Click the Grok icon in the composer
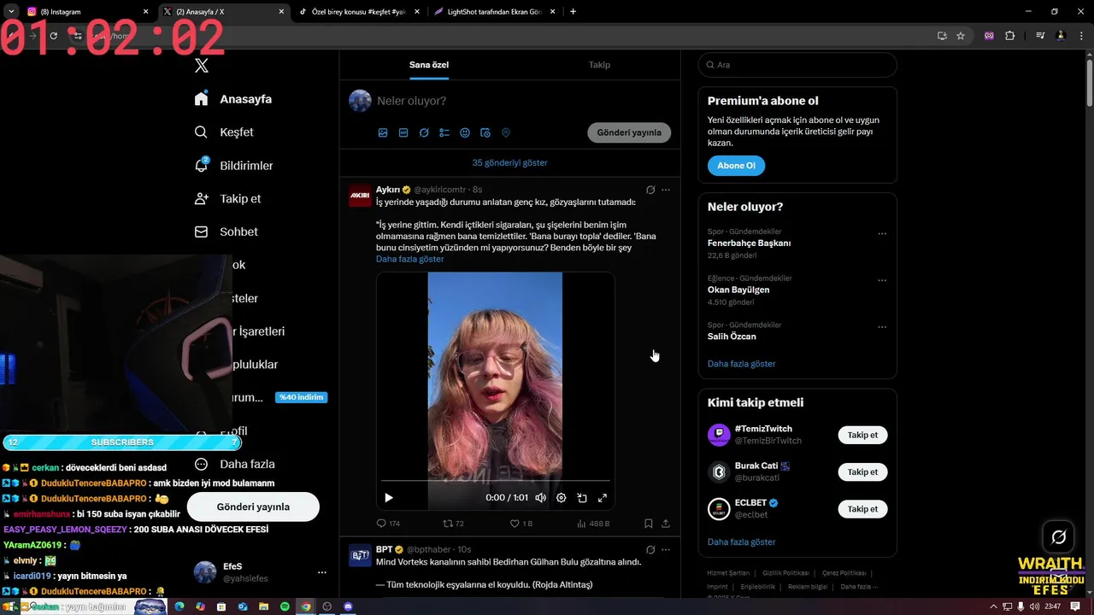Viewport: 1094px width, 615px height. coord(424,133)
